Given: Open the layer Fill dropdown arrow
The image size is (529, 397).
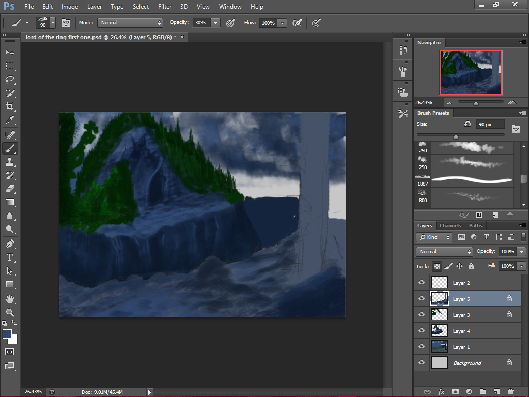Looking at the screenshot, I should tap(522, 266).
